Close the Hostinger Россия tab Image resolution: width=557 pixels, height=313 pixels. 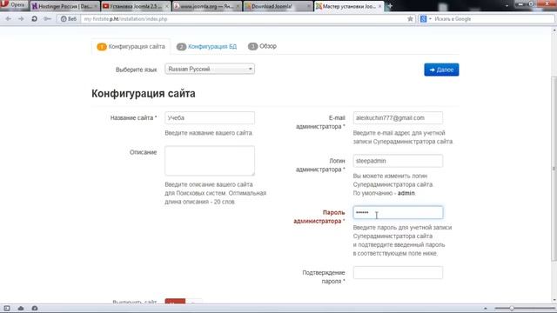96,6
